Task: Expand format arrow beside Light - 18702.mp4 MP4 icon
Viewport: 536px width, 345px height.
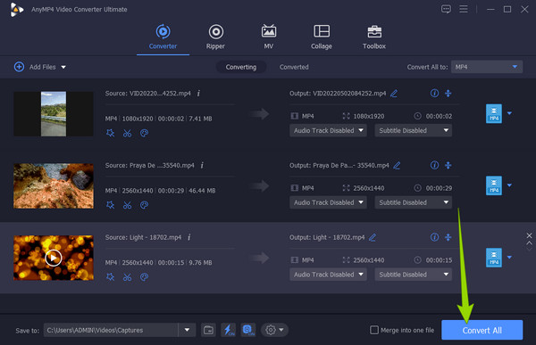Action: pyautogui.click(x=510, y=258)
